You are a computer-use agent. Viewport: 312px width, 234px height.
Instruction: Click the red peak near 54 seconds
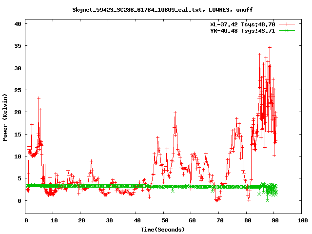click(x=175, y=113)
